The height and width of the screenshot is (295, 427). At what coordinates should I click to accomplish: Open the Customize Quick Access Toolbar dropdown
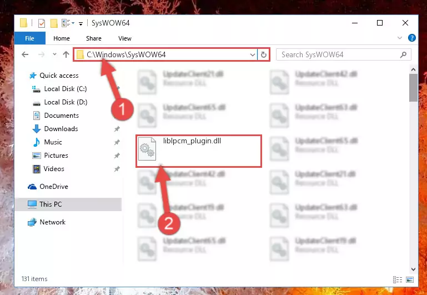pyautogui.click(x=81, y=24)
